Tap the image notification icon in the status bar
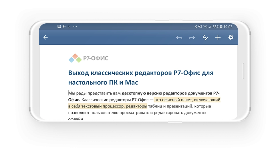Image resolution: width=270 pixels, height=157 pixels. coord(59,26)
